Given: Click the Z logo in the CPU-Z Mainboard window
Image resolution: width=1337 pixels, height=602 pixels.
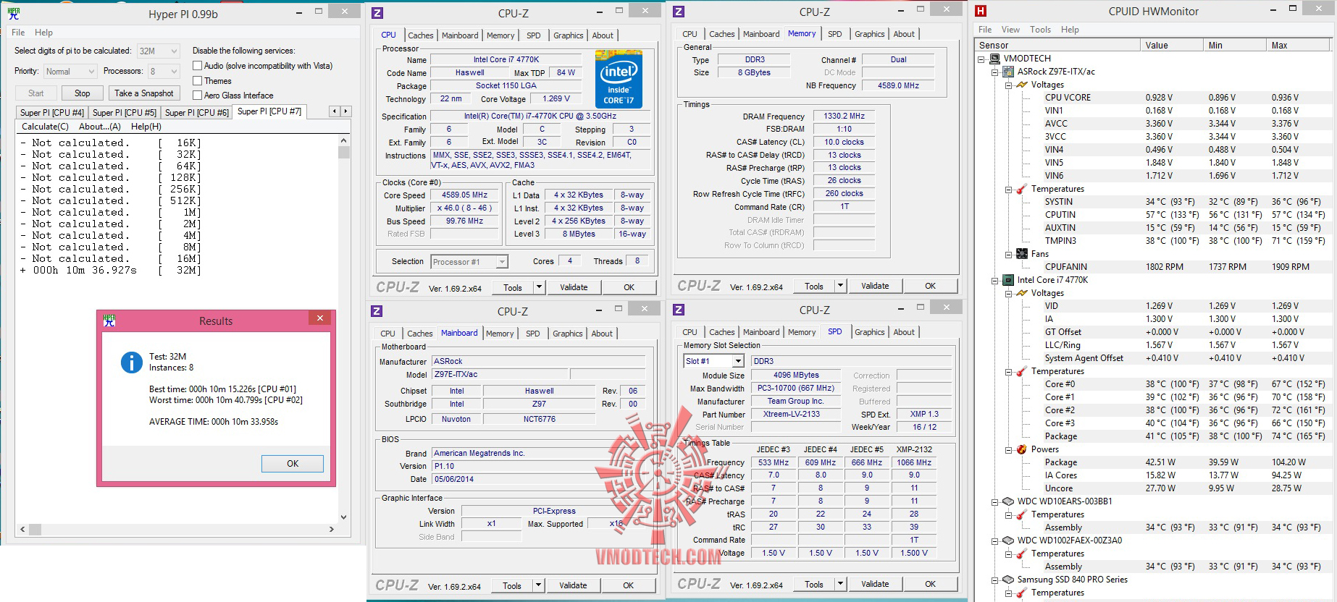Looking at the screenshot, I should tap(377, 311).
